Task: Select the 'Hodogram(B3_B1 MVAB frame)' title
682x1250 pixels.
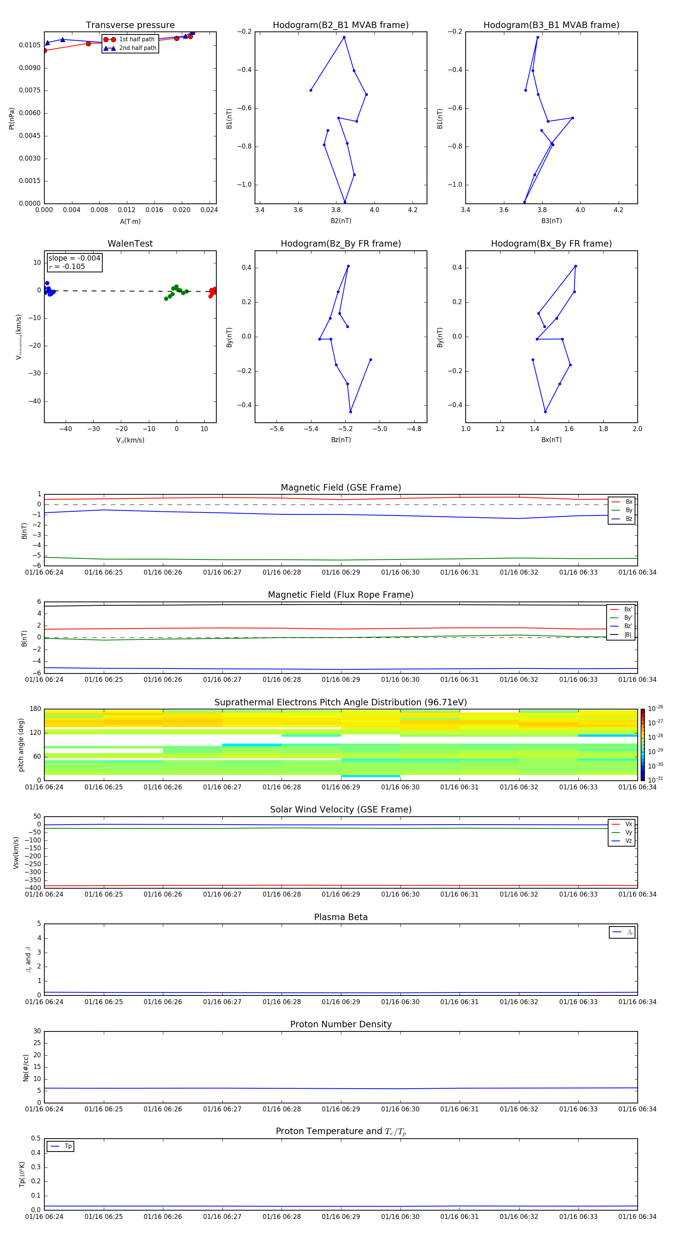Action: coord(551,25)
